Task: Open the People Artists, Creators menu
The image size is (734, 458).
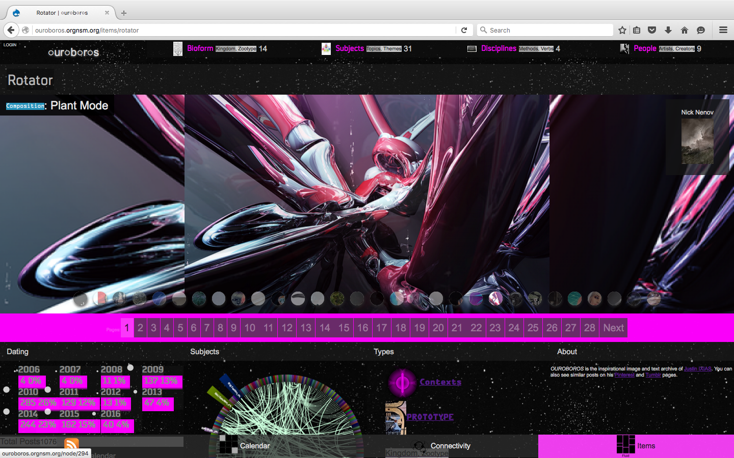Action: coord(645,48)
